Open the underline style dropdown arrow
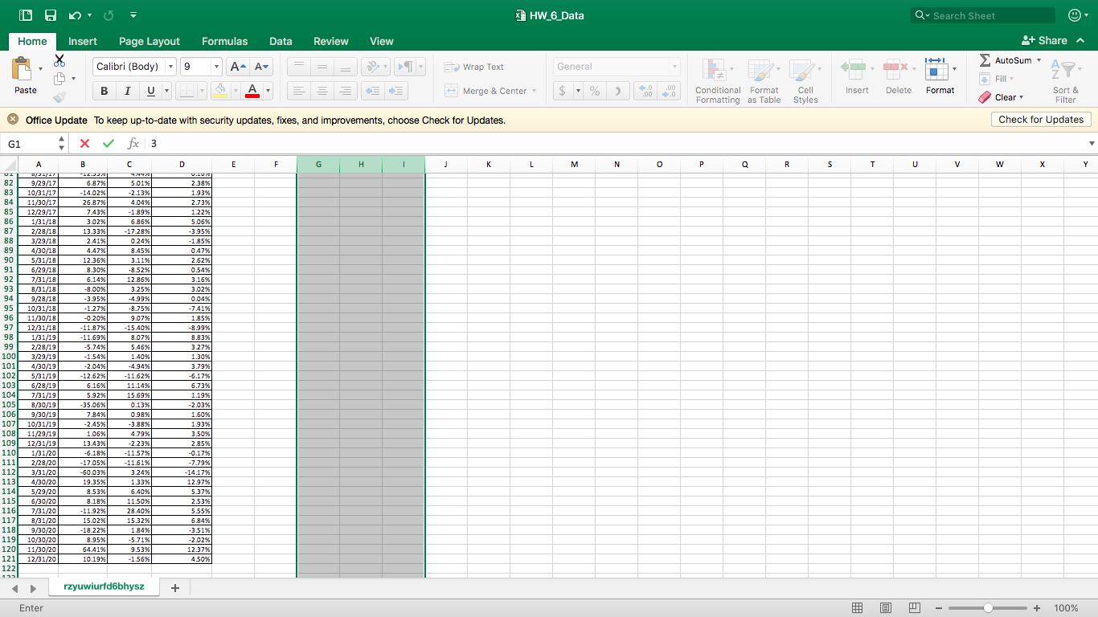 pyautogui.click(x=166, y=91)
